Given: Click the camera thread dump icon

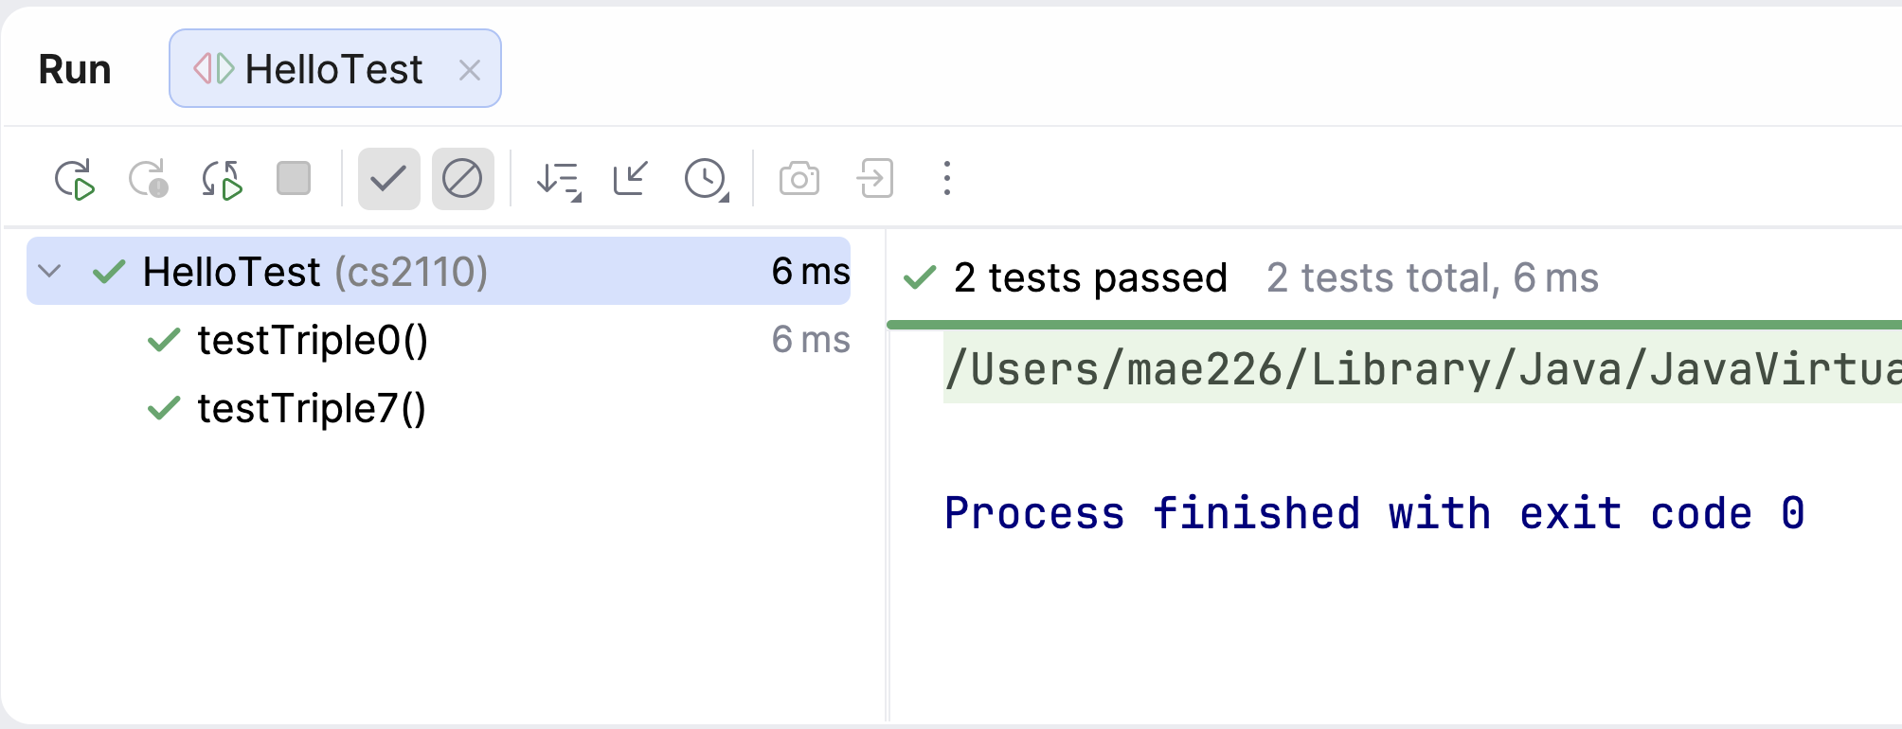Looking at the screenshot, I should coord(798,179).
